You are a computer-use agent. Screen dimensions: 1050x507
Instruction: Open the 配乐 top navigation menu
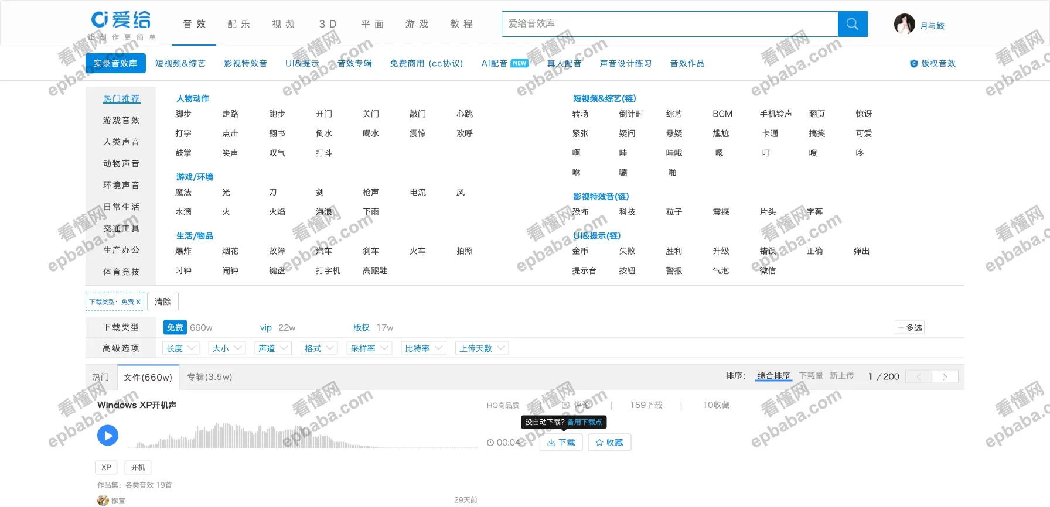[238, 24]
